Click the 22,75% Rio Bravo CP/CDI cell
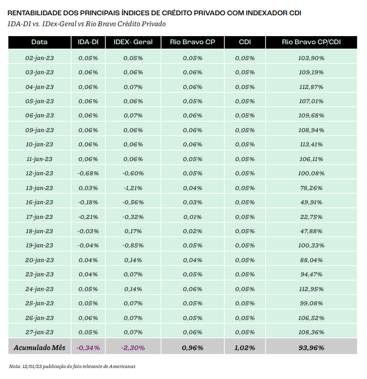This screenshot has height=379, width=367. click(x=311, y=217)
